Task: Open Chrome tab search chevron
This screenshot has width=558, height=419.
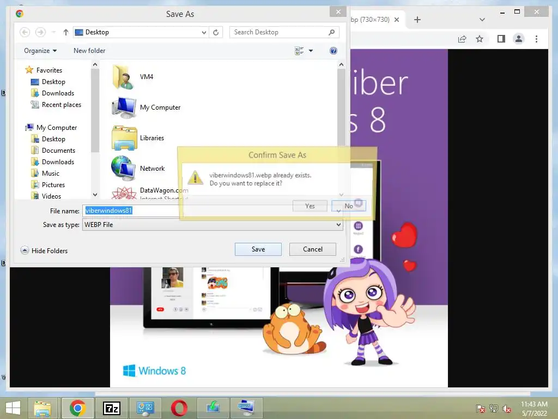Action: point(482,20)
